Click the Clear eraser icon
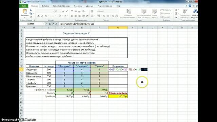Viewport: 217px width, 122px height. pos(176,17)
